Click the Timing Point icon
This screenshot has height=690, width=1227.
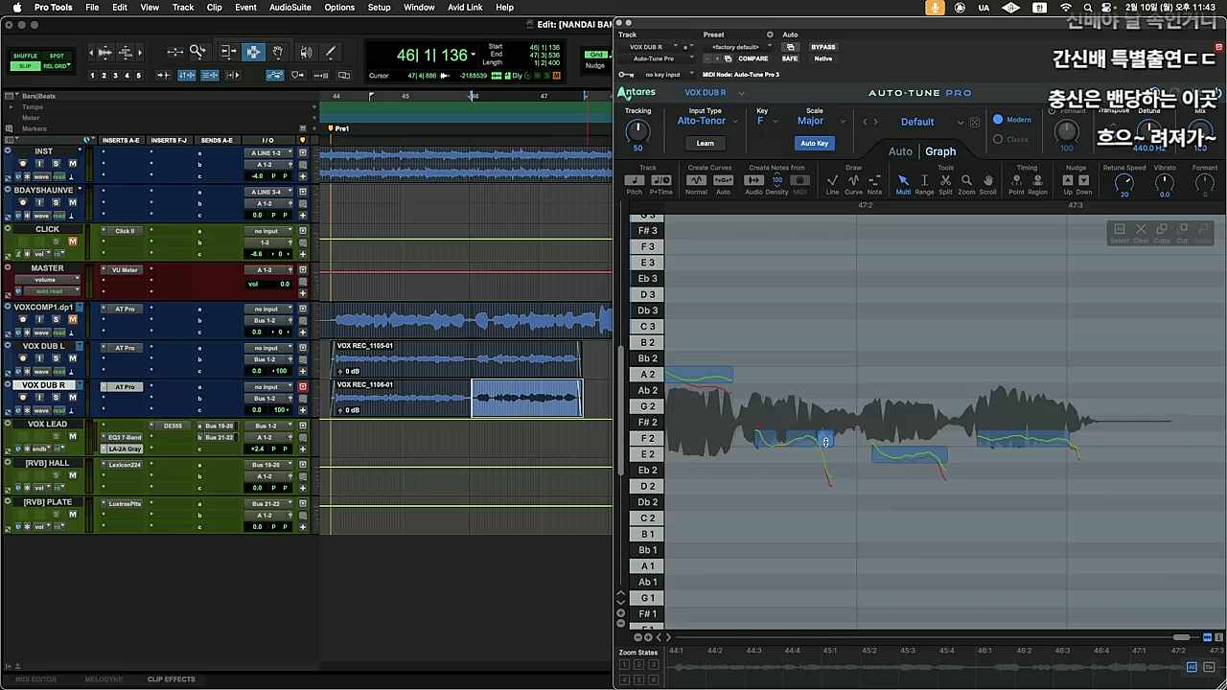pyautogui.click(x=1016, y=180)
